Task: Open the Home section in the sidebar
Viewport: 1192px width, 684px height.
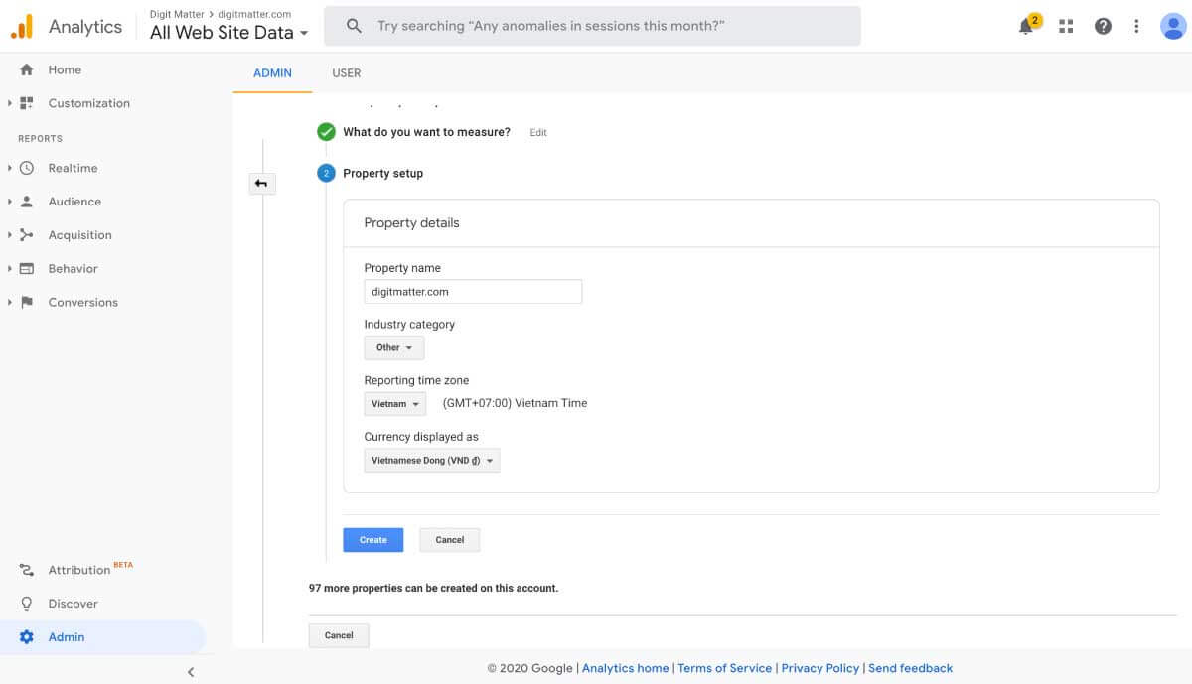Action: (x=65, y=69)
